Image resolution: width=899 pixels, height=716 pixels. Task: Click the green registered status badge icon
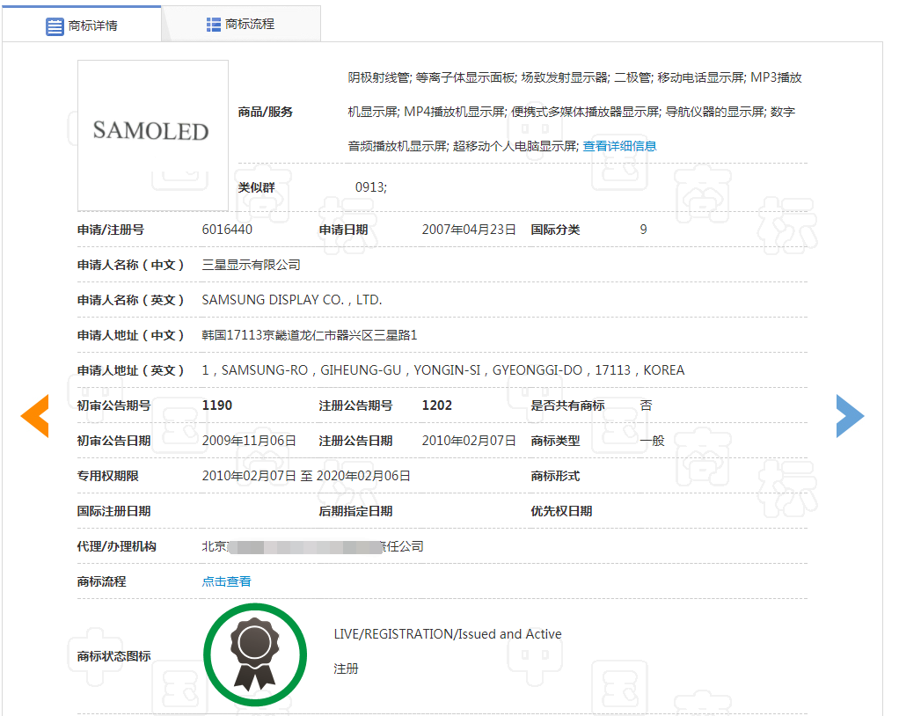[255, 654]
